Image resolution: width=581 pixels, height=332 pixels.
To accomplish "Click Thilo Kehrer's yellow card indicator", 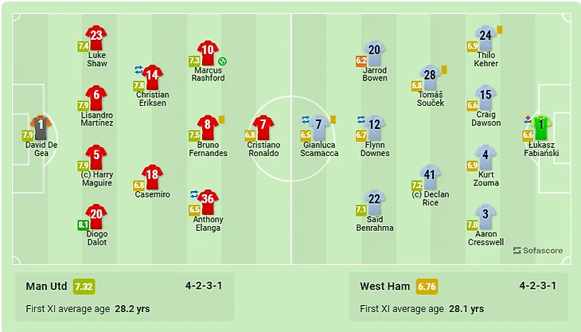I will [x=500, y=29].
